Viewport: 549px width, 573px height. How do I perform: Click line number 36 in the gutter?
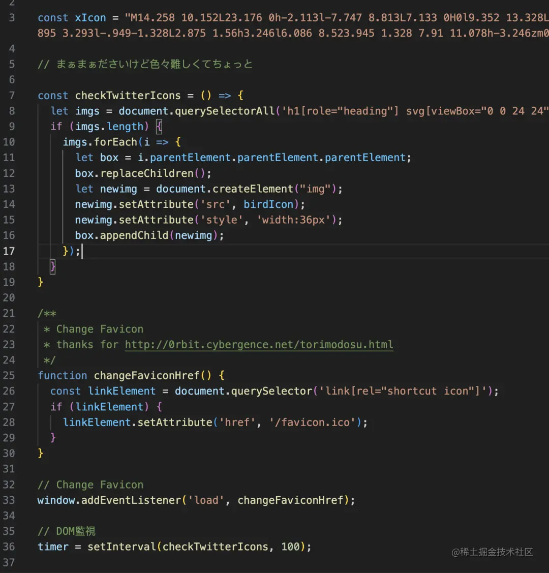[9, 547]
